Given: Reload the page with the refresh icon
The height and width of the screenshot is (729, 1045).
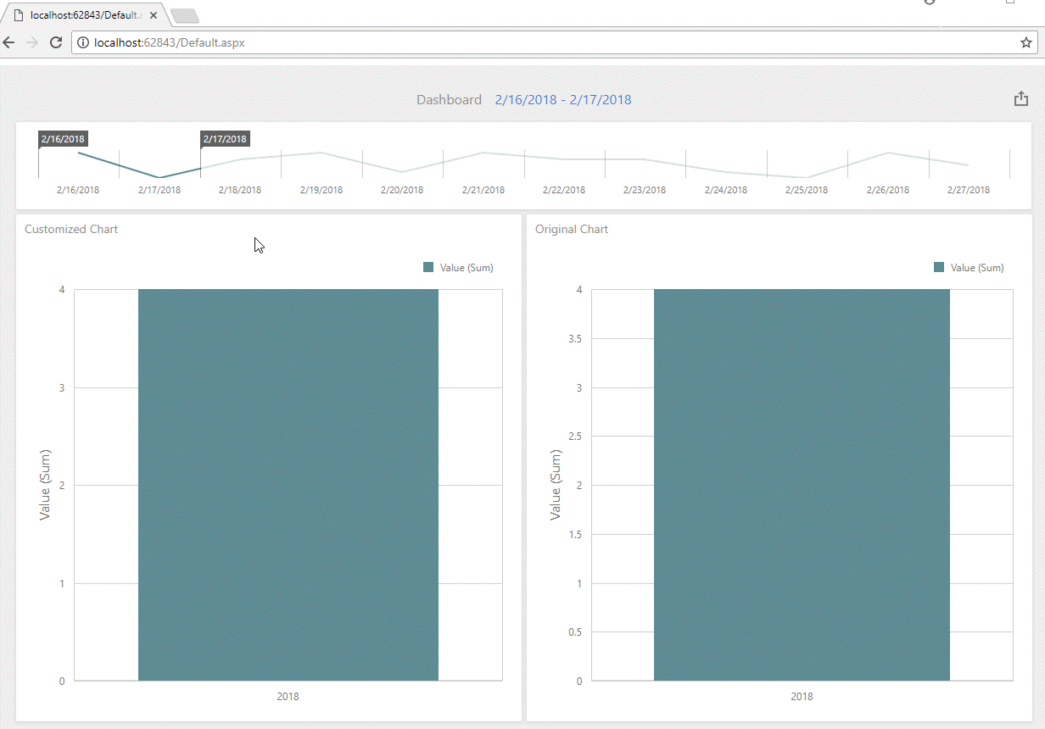Looking at the screenshot, I should click(x=56, y=42).
